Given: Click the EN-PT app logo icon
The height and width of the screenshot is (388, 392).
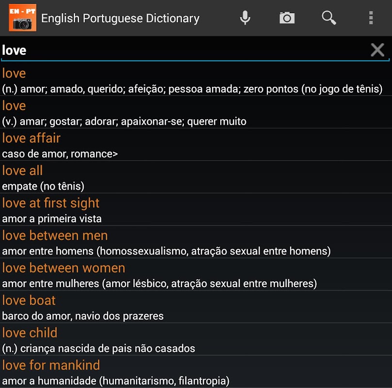Looking at the screenshot, I should click(22, 18).
